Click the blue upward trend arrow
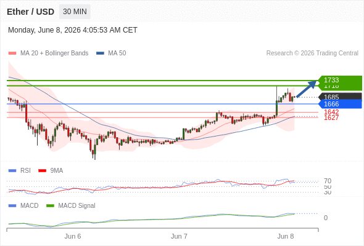Screen dimensions: 364x246 307,89
